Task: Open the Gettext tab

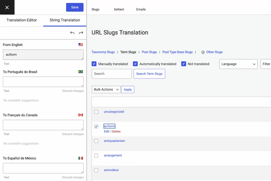Action: [x=119, y=9]
